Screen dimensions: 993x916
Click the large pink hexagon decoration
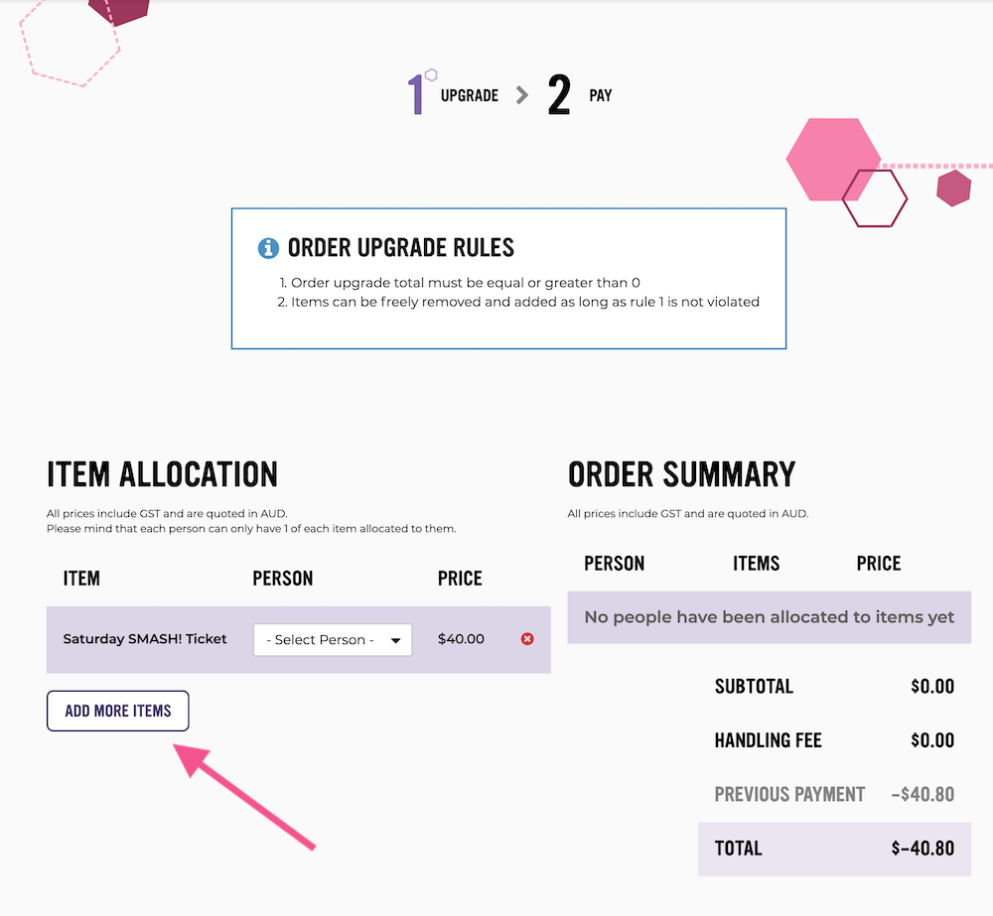click(833, 160)
